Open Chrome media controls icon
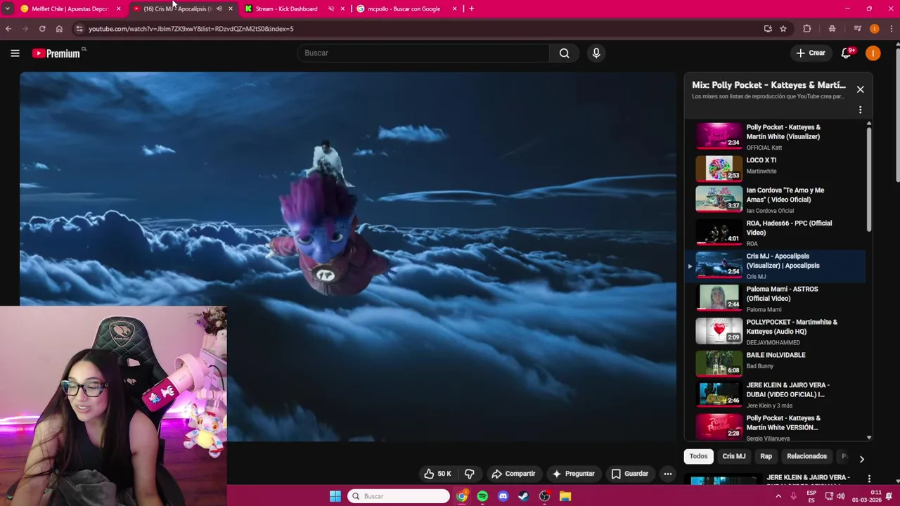This screenshot has height=506, width=900. [857, 29]
